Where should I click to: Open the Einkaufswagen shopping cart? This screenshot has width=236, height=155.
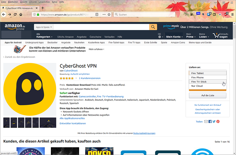click(x=221, y=35)
